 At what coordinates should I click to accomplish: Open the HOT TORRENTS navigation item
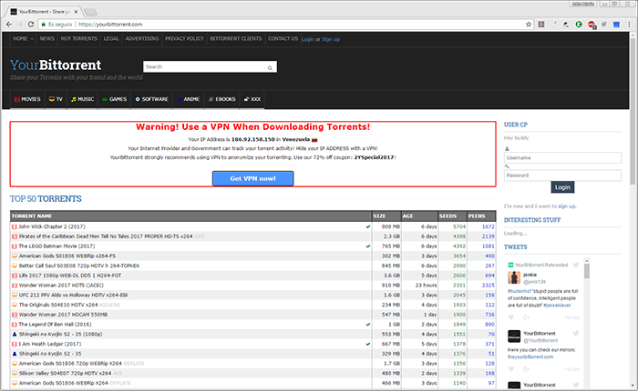(x=79, y=38)
